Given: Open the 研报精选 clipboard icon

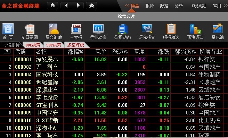Looking at the screenshot, I should [x=171, y=29].
